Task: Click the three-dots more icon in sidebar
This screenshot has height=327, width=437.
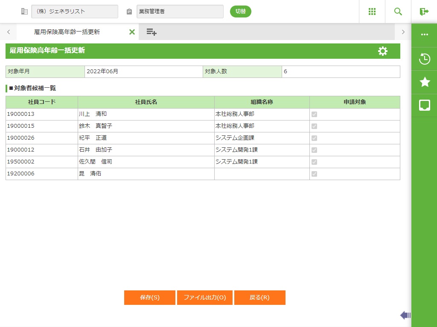Action: [424, 35]
